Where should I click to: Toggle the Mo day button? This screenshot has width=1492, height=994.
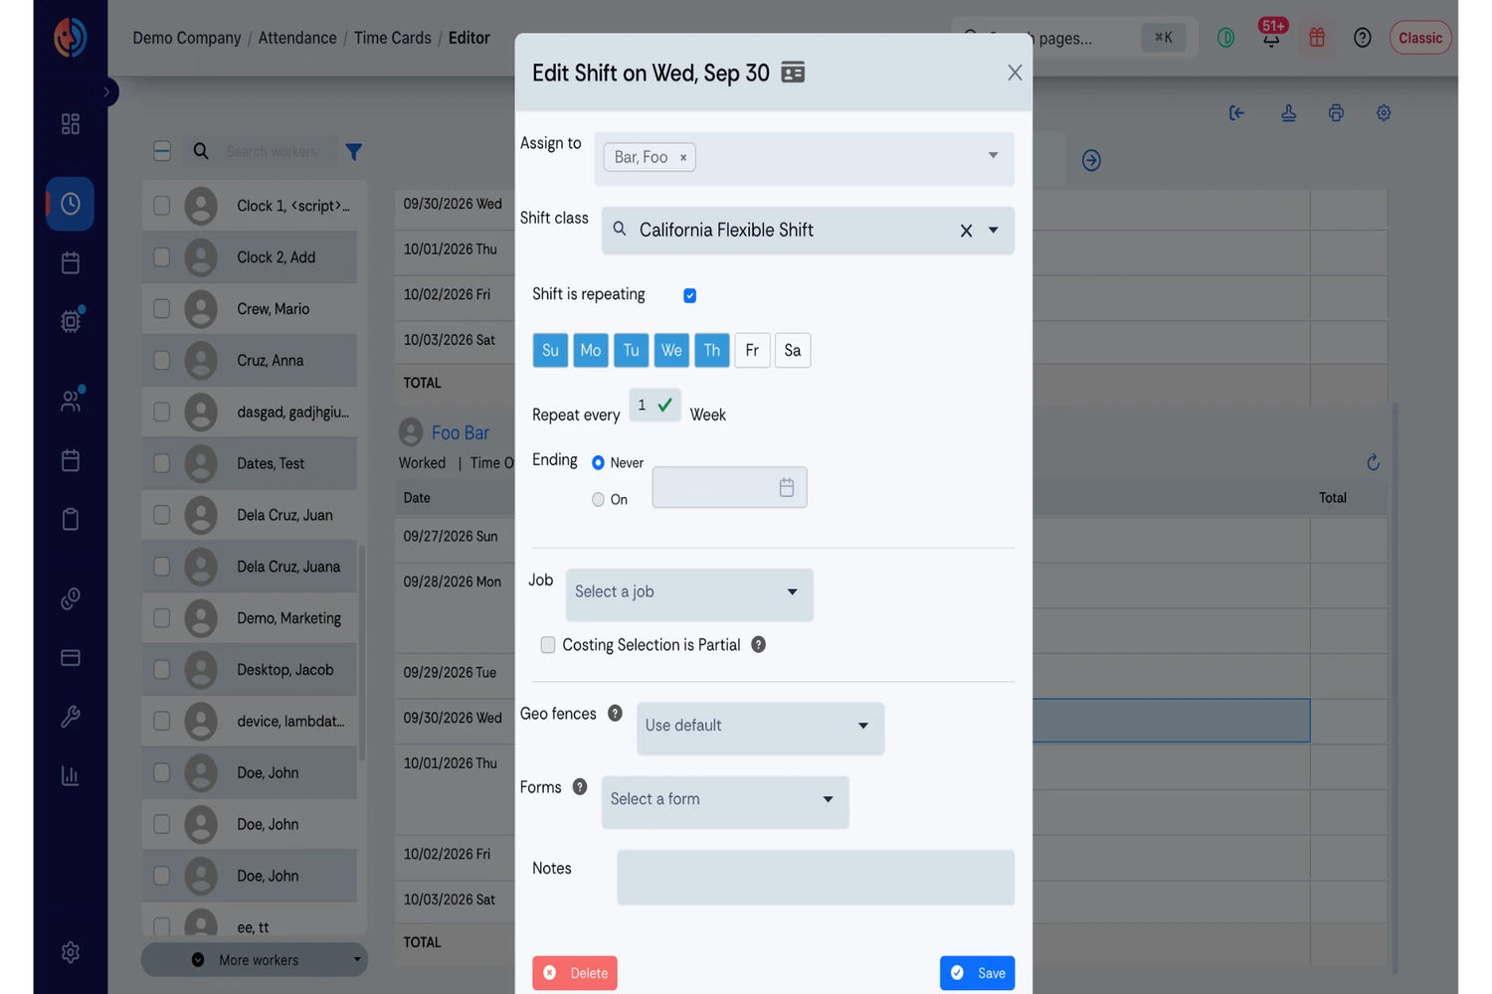click(591, 350)
